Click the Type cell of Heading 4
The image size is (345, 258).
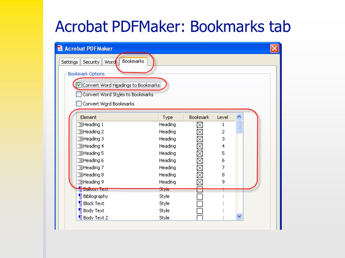[167, 146]
